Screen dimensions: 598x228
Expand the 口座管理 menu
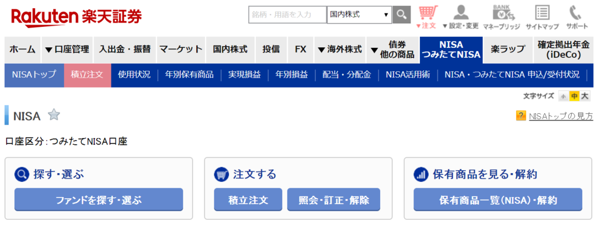67,50
